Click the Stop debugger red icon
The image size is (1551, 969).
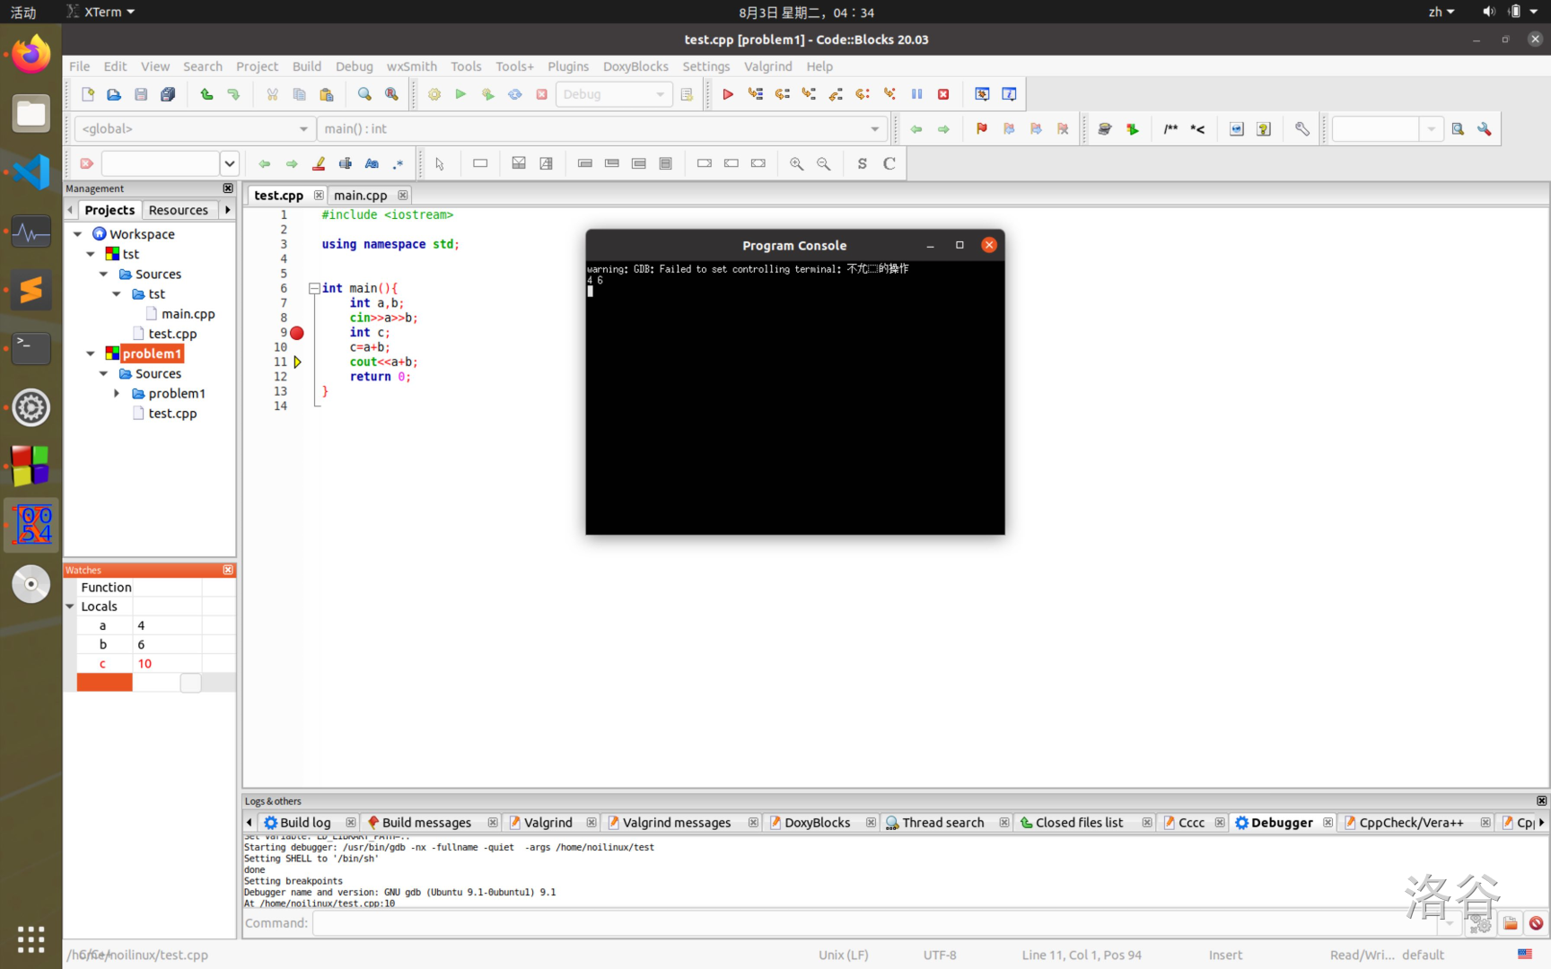tap(943, 94)
